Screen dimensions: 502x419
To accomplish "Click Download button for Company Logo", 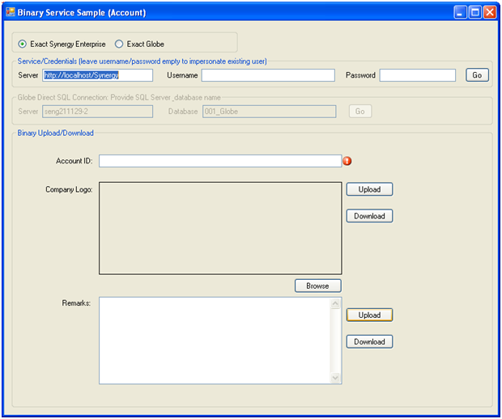I will point(369,216).
